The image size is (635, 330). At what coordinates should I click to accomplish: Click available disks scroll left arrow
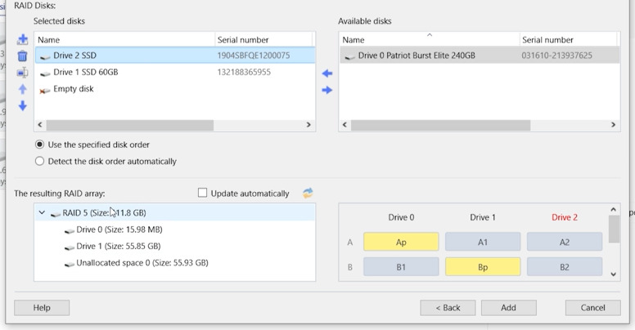(345, 124)
